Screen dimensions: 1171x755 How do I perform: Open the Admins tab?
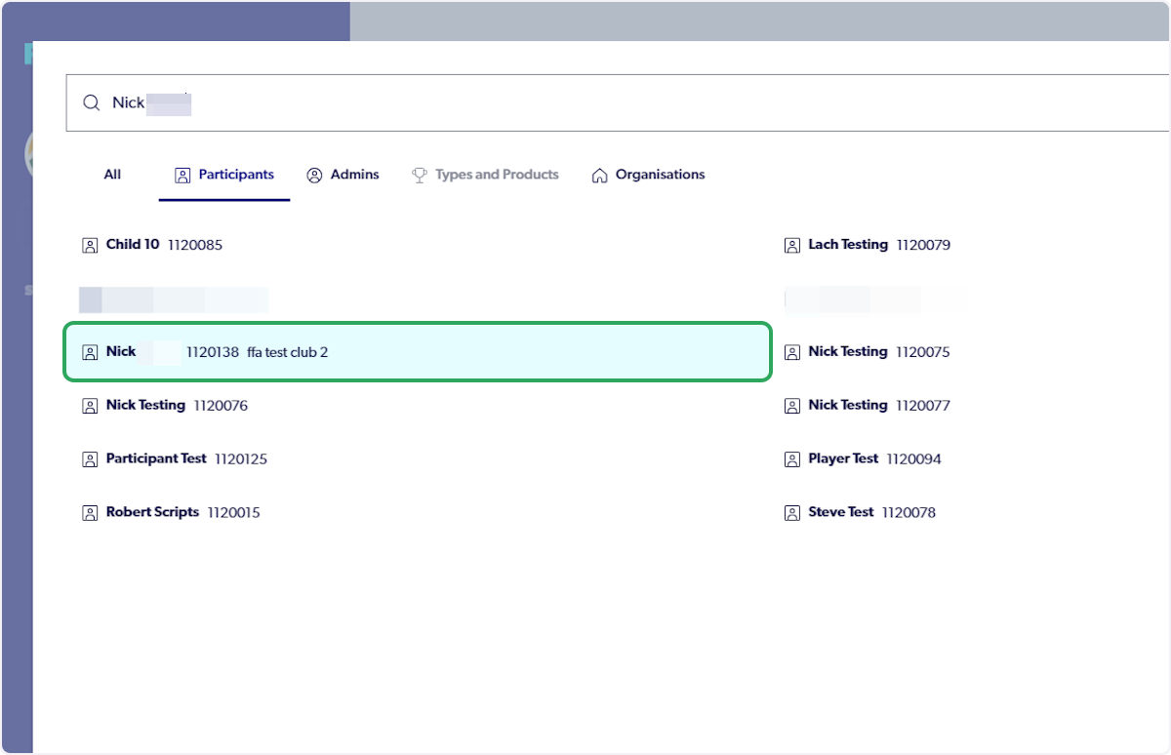[x=343, y=175]
